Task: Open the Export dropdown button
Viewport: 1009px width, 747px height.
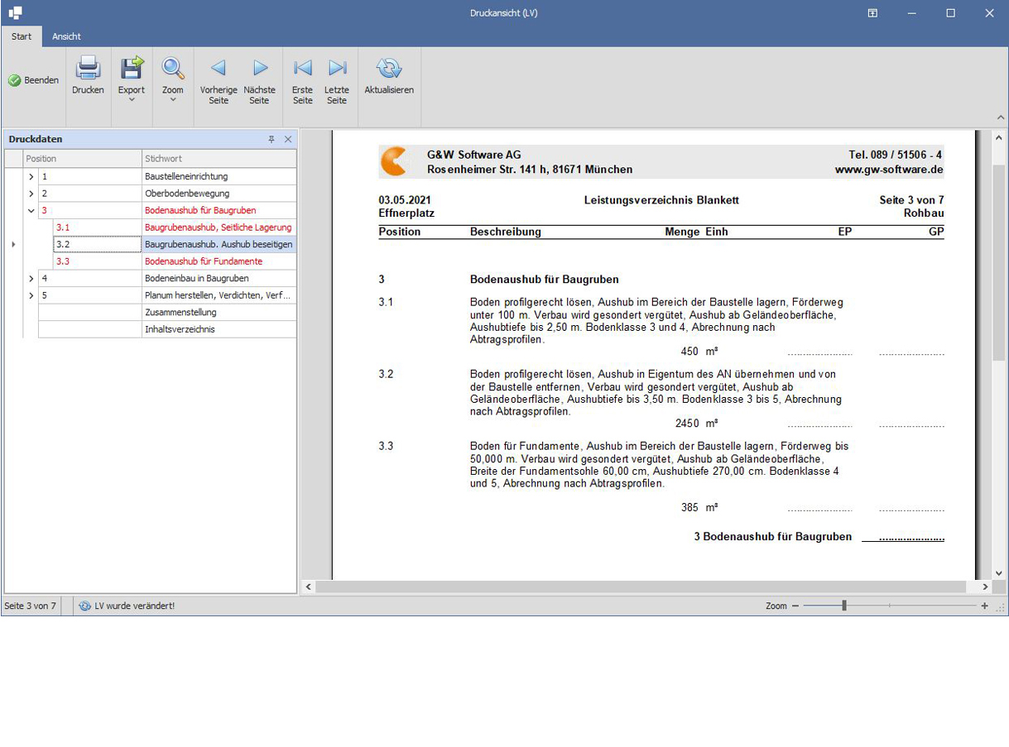Action: click(131, 79)
